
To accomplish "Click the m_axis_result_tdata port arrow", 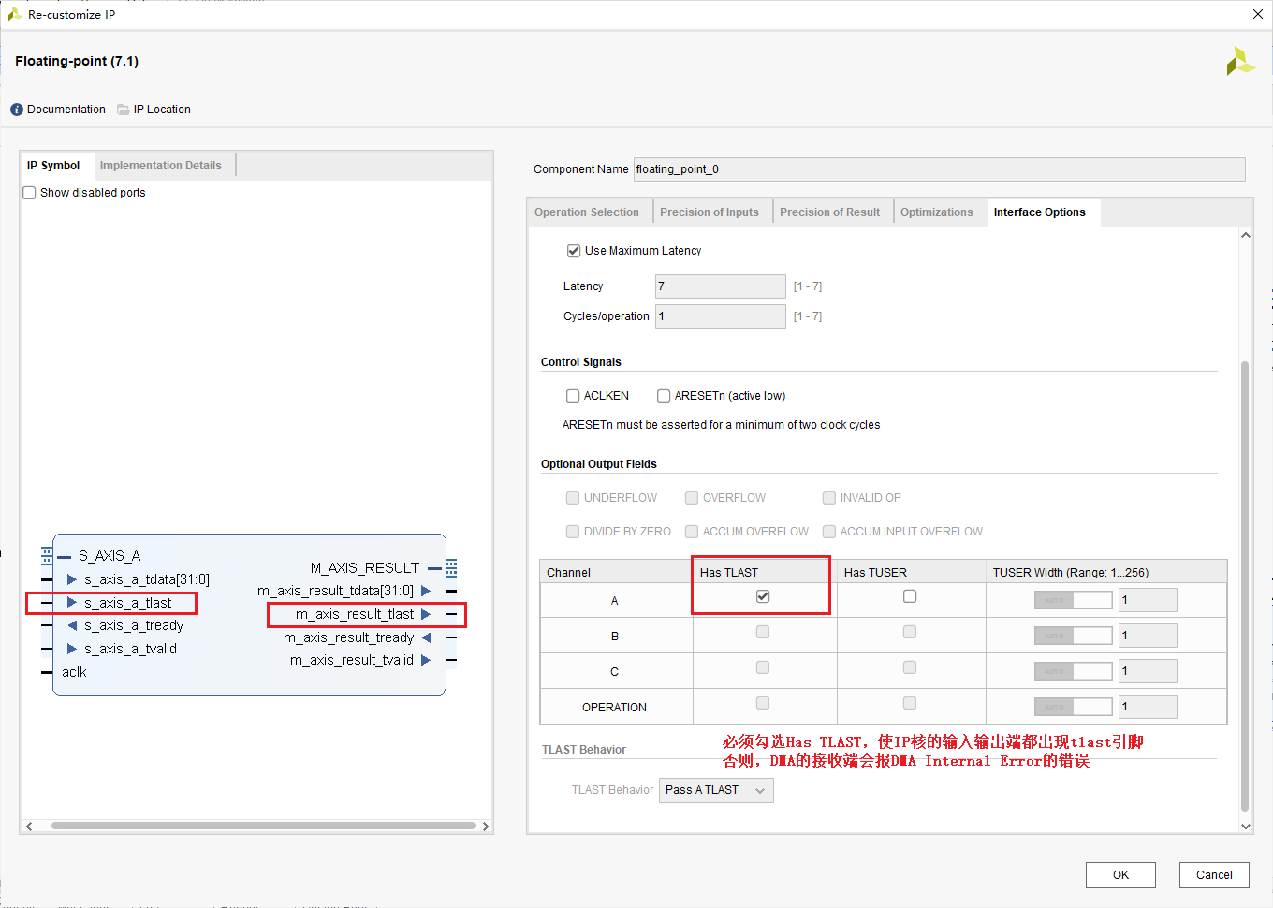I will (426, 591).
